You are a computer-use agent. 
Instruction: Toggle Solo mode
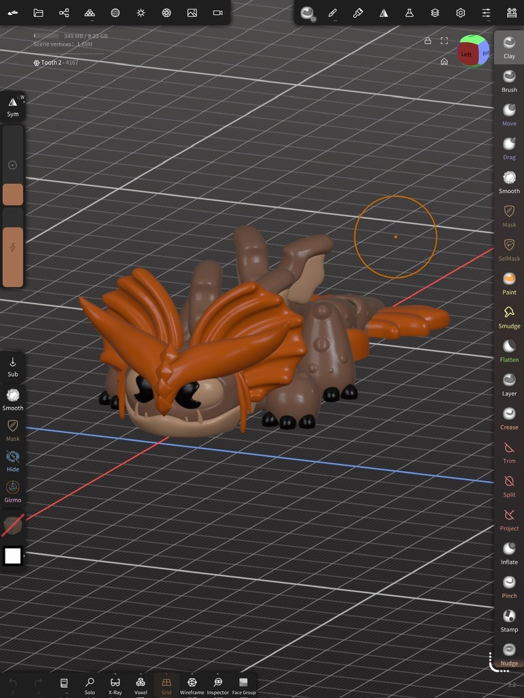89,686
